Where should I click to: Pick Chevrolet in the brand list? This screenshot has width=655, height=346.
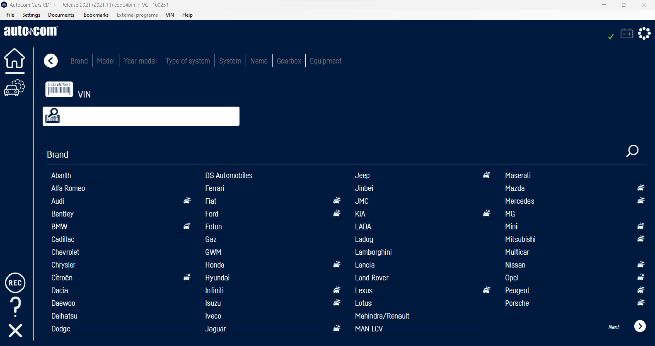pos(65,252)
